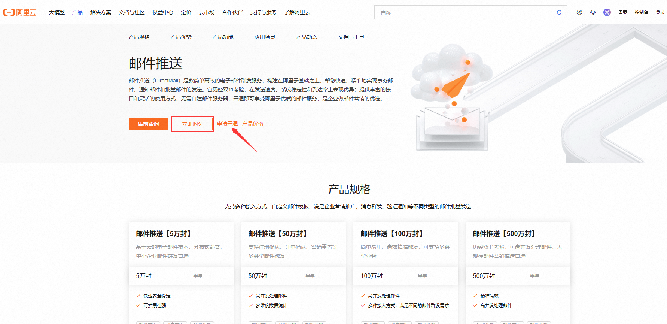
Task: Open the 产品 menu
Action: point(77,12)
